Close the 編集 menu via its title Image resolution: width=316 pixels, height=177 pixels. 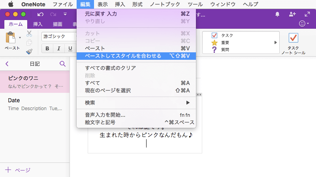pyautogui.click(x=85, y=4)
